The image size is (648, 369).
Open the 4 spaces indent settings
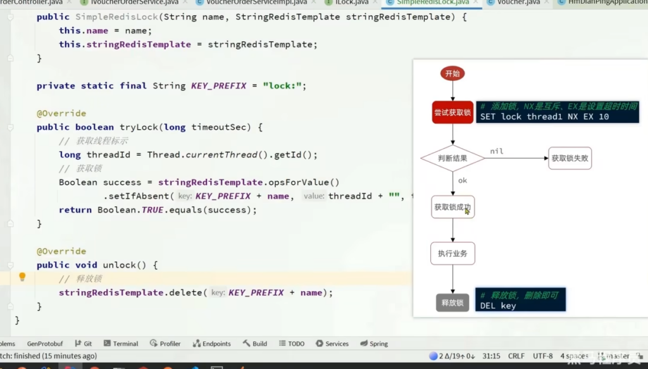(574, 356)
